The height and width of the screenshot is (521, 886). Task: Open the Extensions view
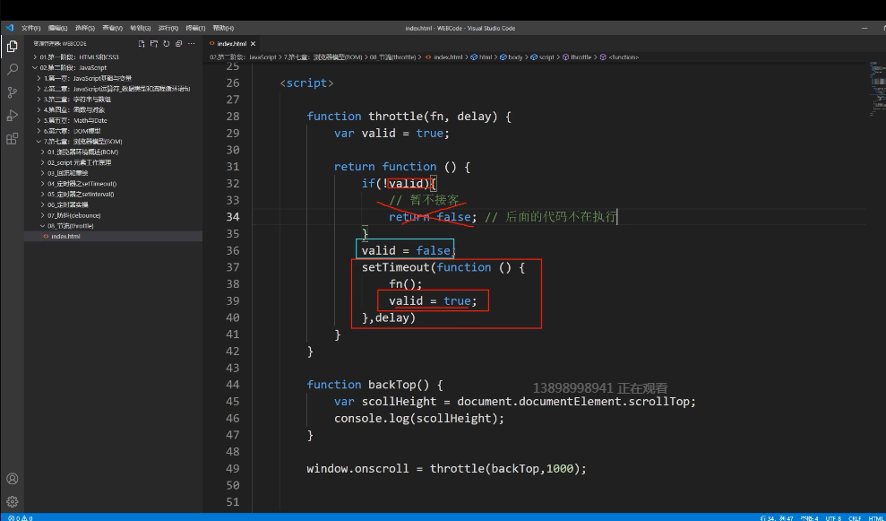(x=12, y=139)
